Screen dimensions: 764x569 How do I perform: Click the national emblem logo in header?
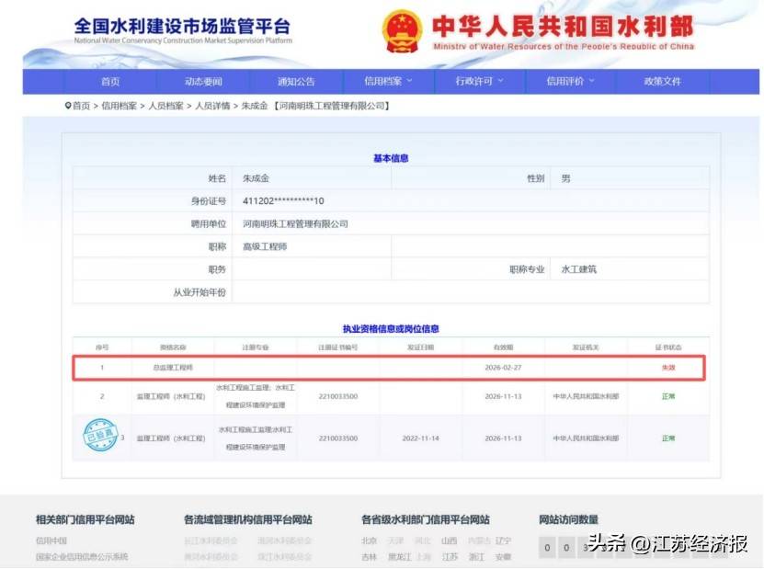point(402,30)
